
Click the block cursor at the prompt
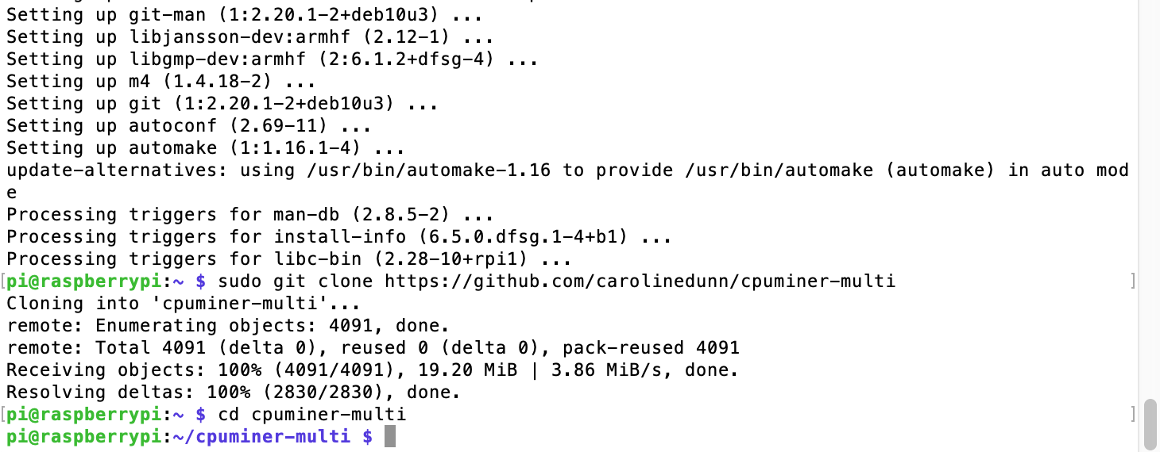click(389, 437)
